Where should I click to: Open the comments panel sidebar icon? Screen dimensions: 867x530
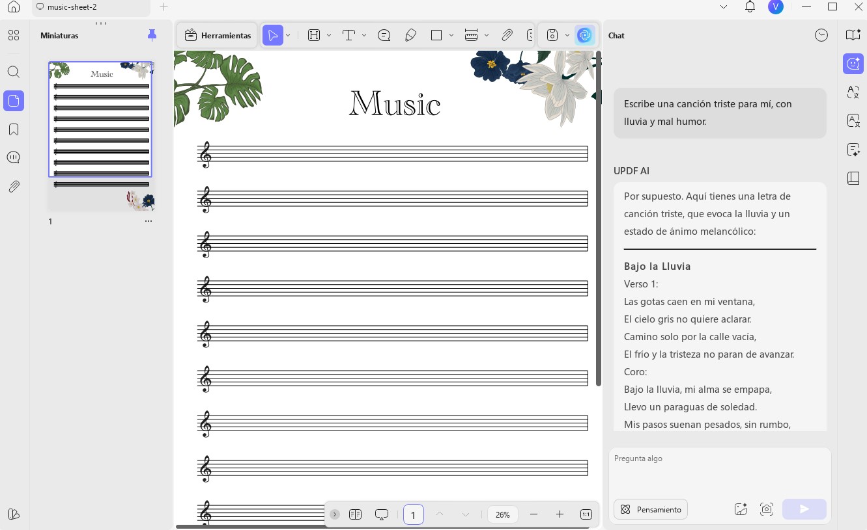click(14, 157)
